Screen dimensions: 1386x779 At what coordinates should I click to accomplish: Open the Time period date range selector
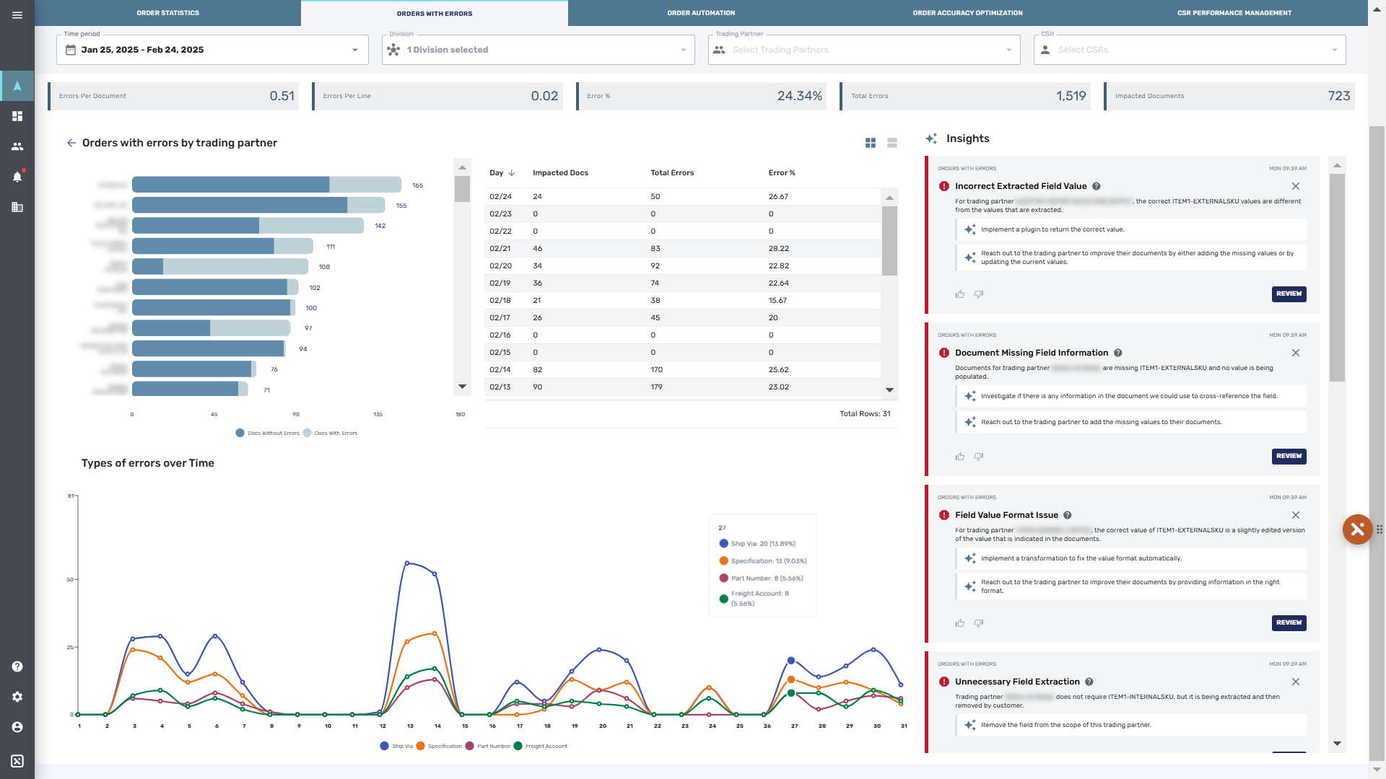212,50
